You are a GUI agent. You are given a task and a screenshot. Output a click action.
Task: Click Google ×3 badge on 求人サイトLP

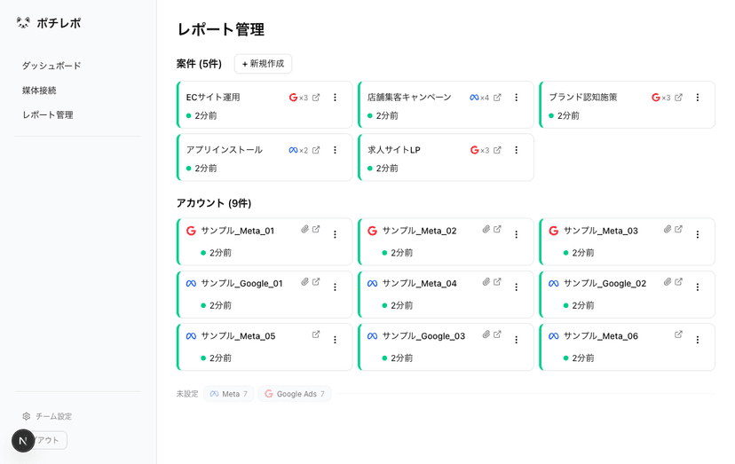coord(479,150)
